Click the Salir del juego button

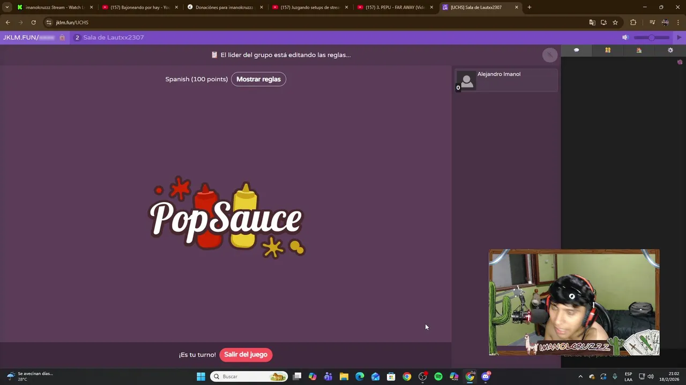(245, 355)
